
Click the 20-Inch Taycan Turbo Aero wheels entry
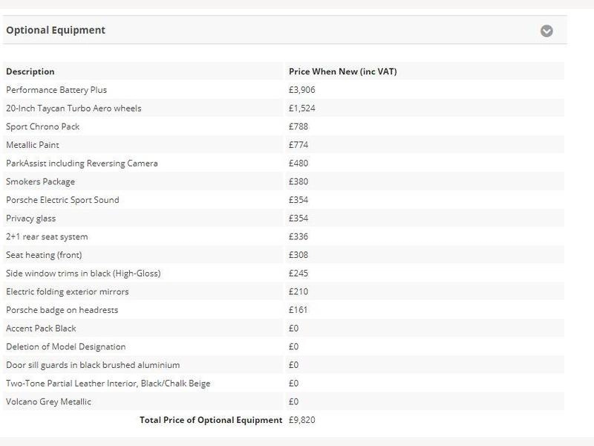(x=74, y=109)
